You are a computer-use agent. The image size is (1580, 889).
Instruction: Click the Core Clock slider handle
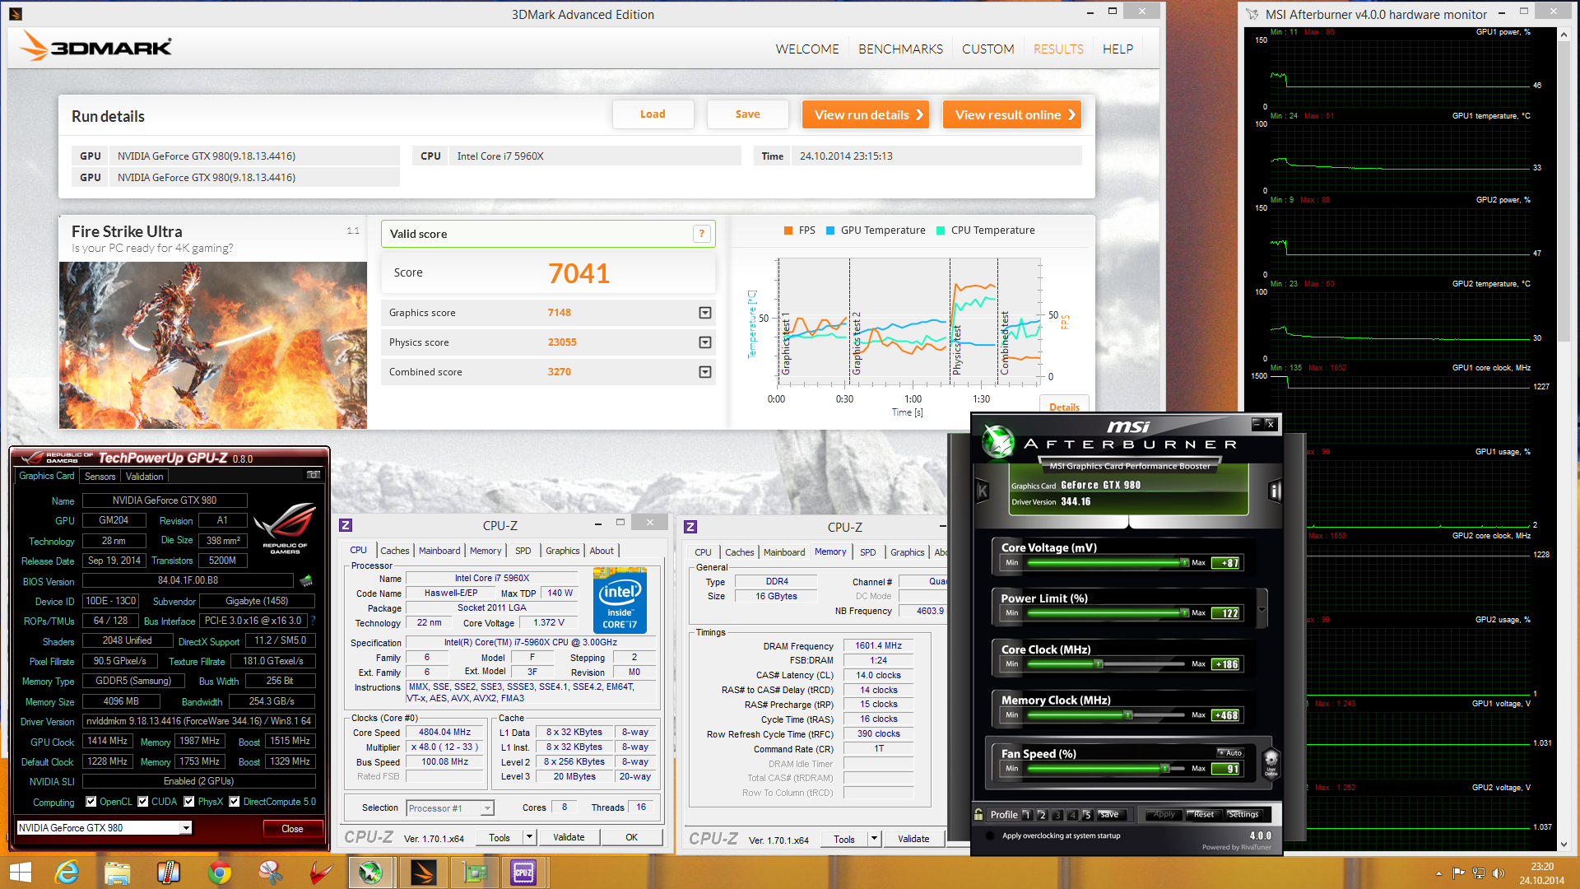pyautogui.click(x=1098, y=663)
